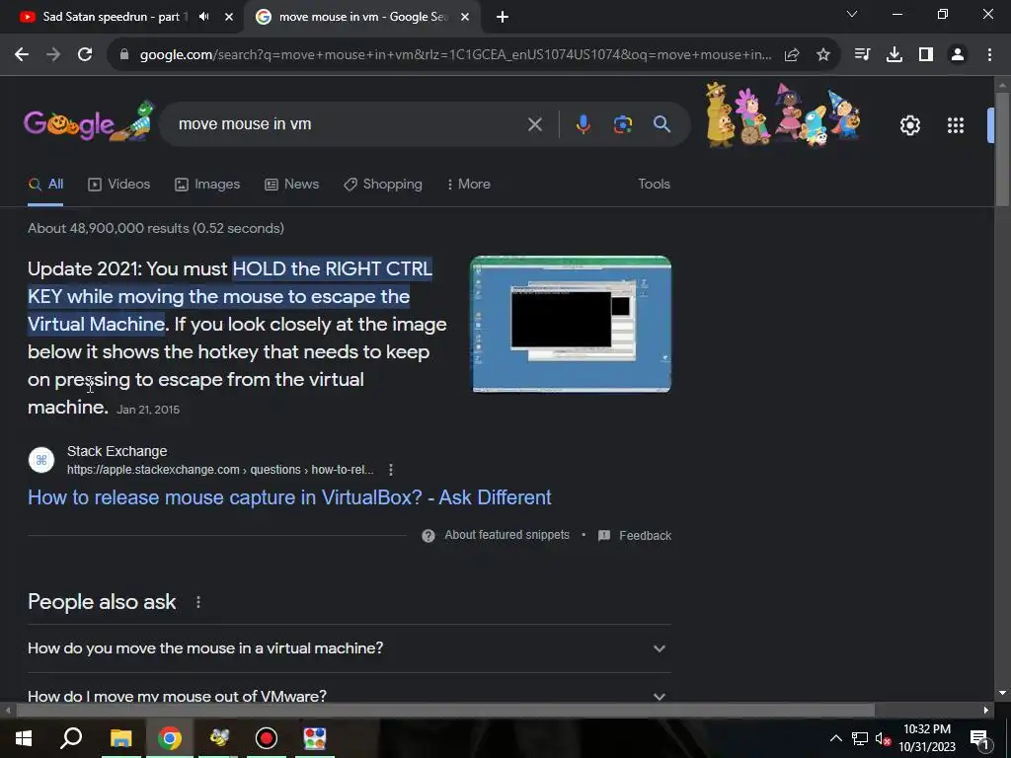The image size is (1011, 758).
Task: Go back with the browser back arrow
Action: (22, 55)
